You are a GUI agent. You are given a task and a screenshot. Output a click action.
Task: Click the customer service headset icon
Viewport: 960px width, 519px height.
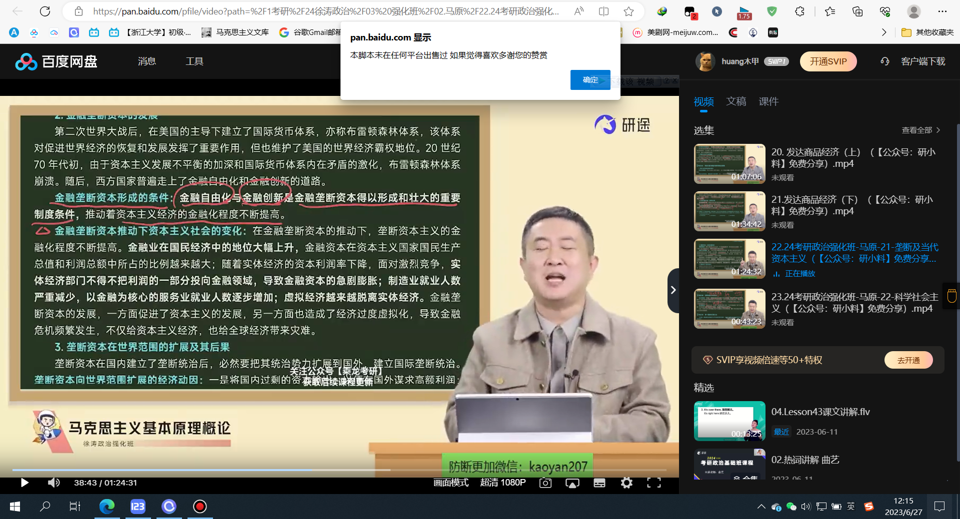[884, 61]
